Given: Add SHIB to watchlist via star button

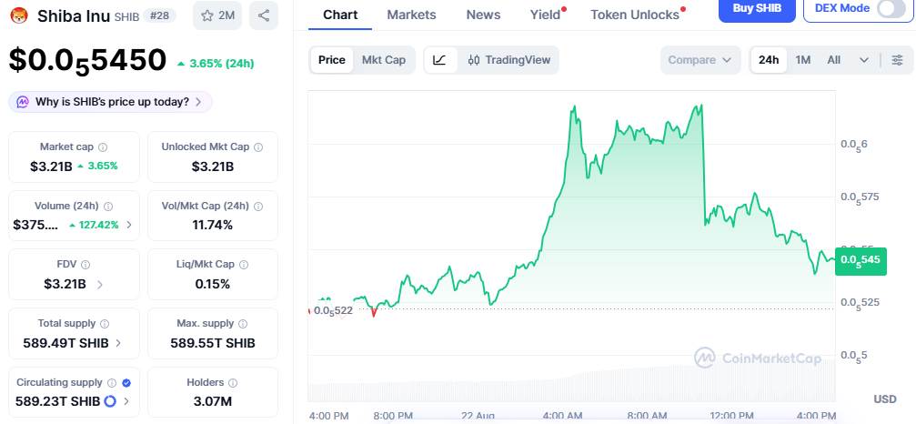Looking at the screenshot, I should 217,15.
